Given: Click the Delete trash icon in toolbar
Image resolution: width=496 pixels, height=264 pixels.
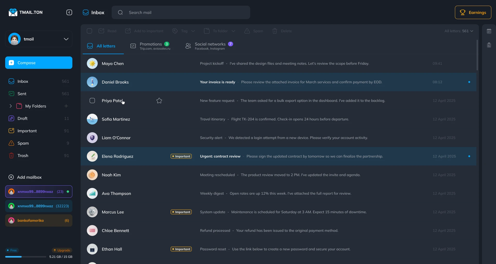Looking at the screenshot, I should tap(275, 31).
